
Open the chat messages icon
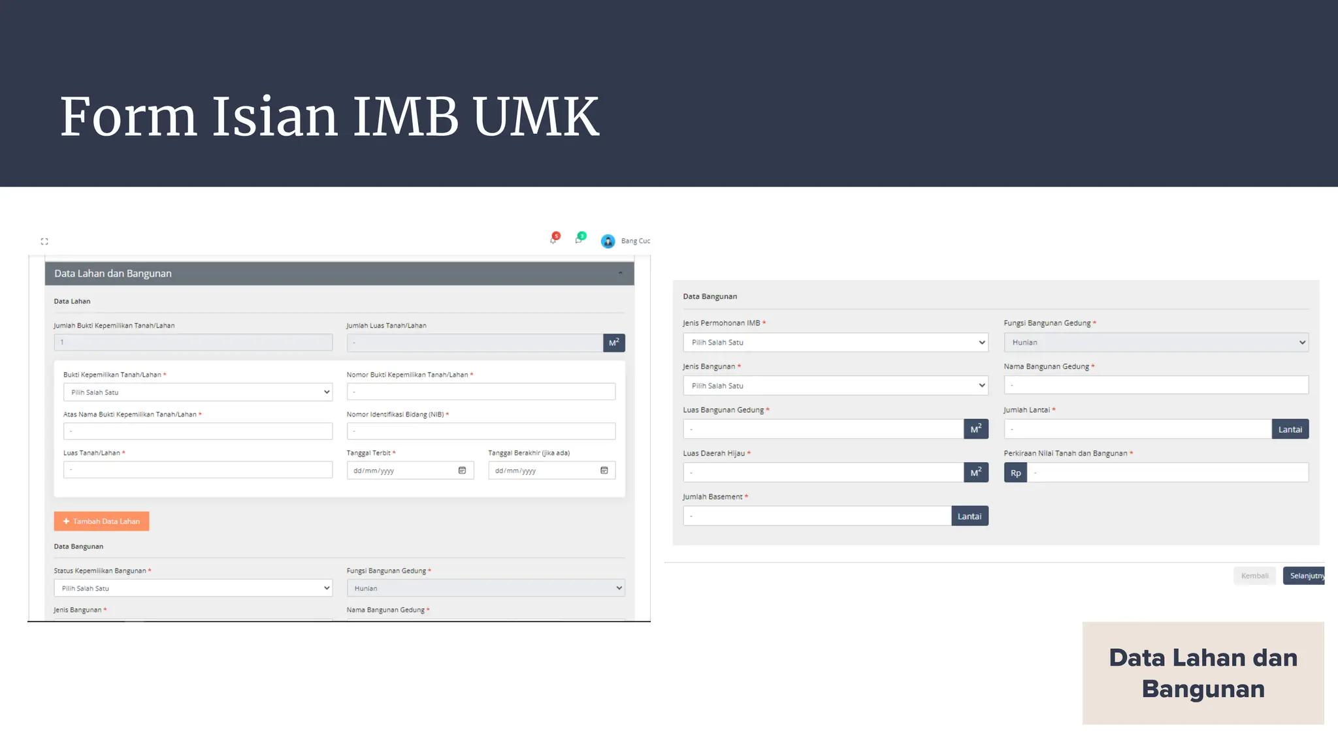coord(579,240)
